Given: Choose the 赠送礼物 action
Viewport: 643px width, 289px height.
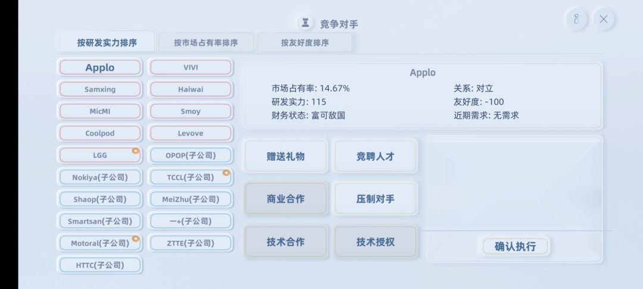Looking at the screenshot, I should pyautogui.click(x=286, y=156).
